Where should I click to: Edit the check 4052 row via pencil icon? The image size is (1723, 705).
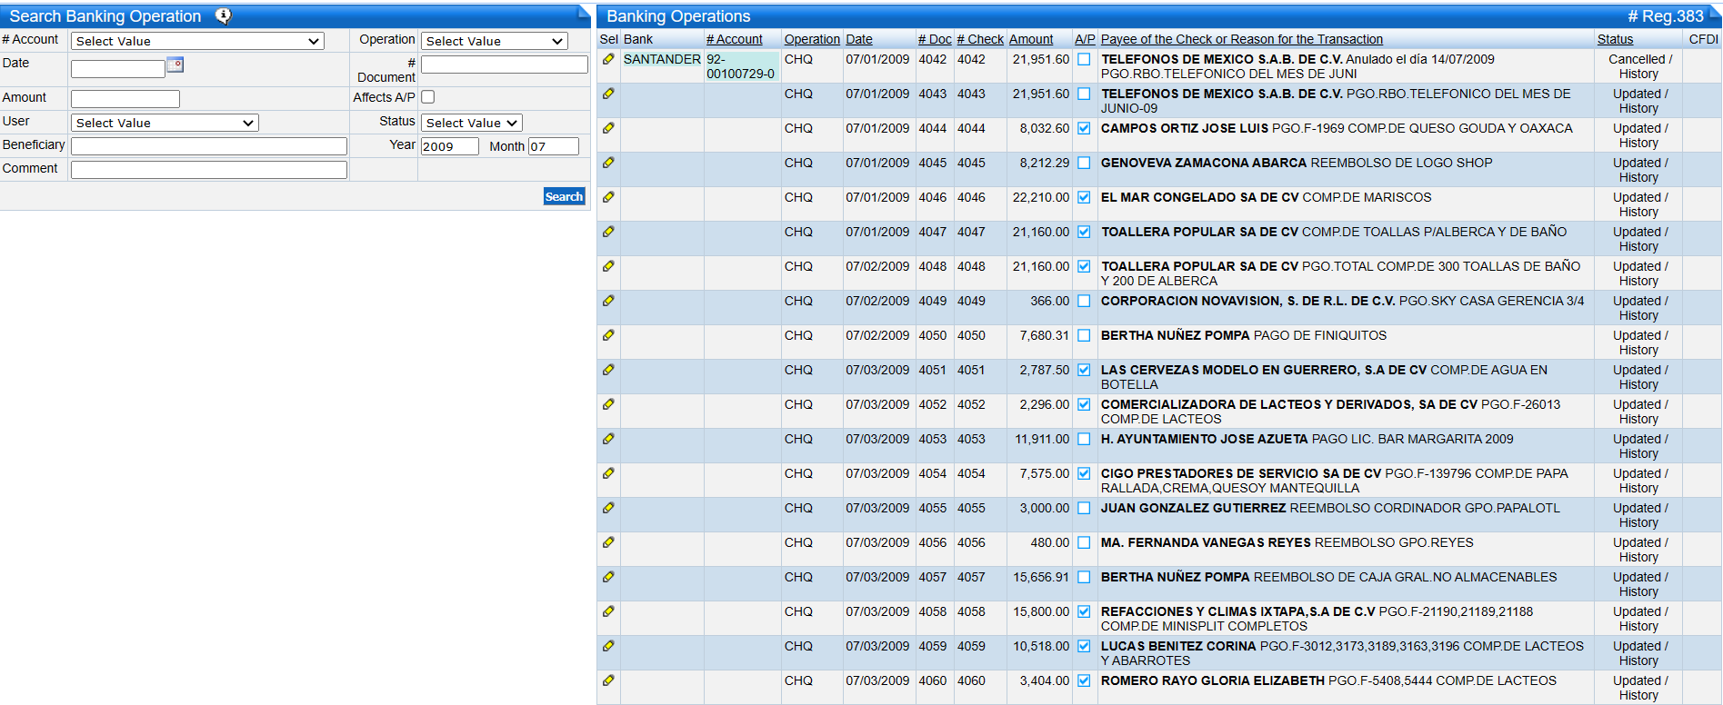pos(608,404)
